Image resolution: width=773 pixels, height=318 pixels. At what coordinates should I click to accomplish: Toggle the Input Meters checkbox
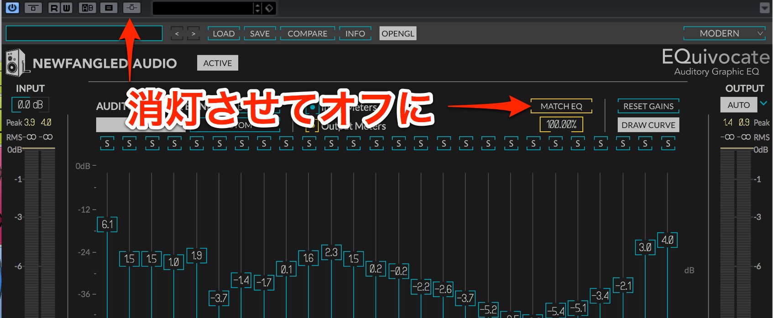312,108
